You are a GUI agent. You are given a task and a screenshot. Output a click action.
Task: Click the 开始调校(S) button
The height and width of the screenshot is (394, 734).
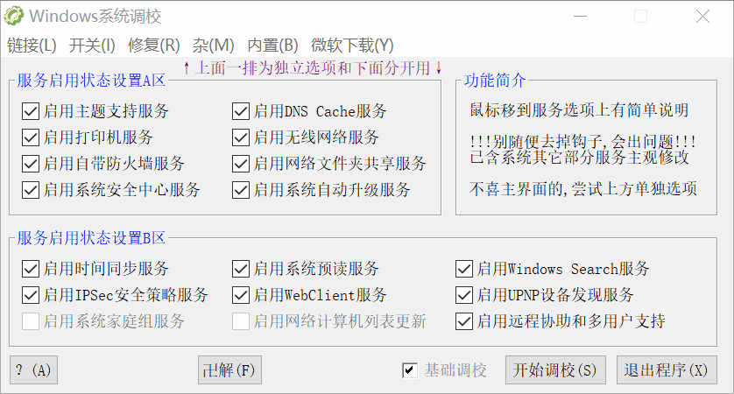tap(555, 370)
